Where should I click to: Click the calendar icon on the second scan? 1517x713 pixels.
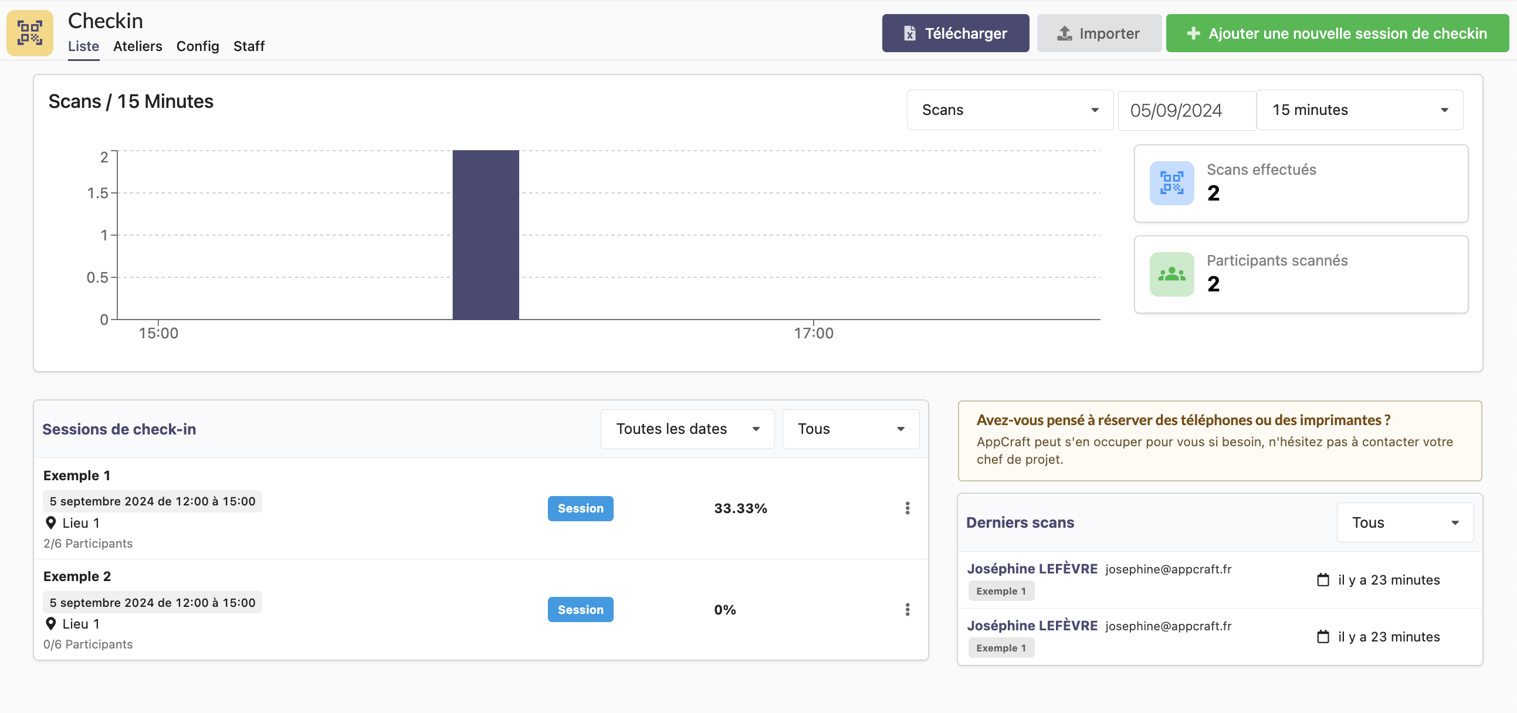pyautogui.click(x=1323, y=637)
